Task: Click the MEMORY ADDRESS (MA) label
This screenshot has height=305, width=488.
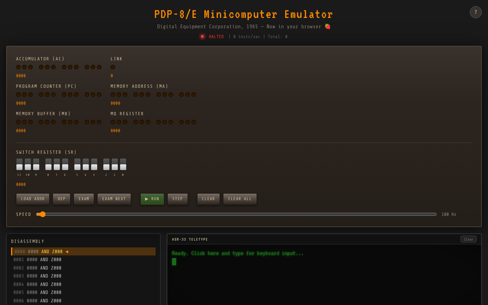Action: pyautogui.click(x=140, y=87)
